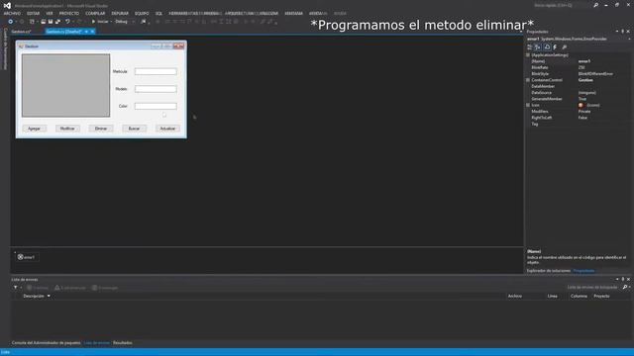
Task: Click the Undo toolbar icon
Action: (x=67, y=22)
